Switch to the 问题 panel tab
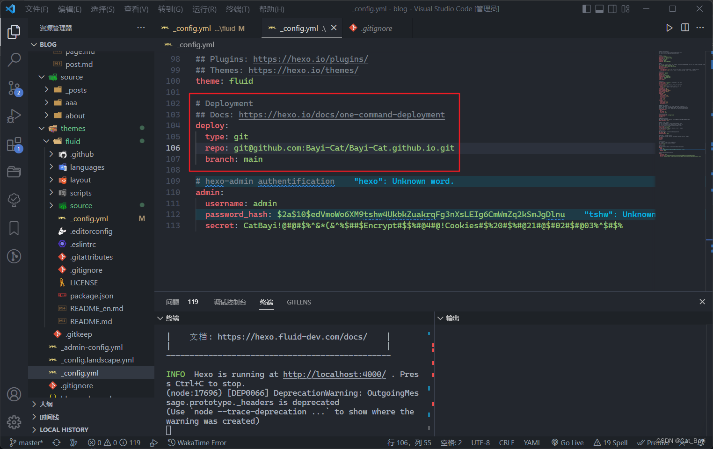The width and height of the screenshot is (713, 449). tap(172, 302)
